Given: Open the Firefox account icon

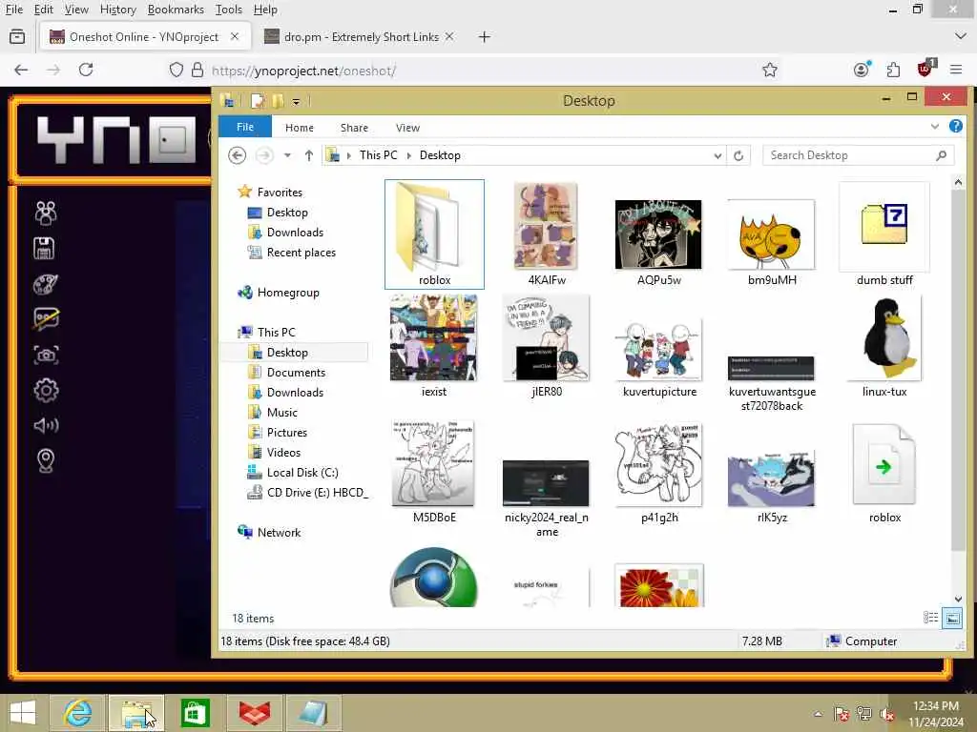Looking at the screenshot, I should click(x=862, y=70).
